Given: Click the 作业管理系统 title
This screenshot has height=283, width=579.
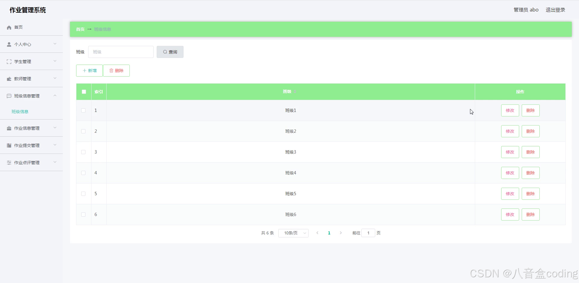Looking at the screenshot, I should tap(28, 10).
